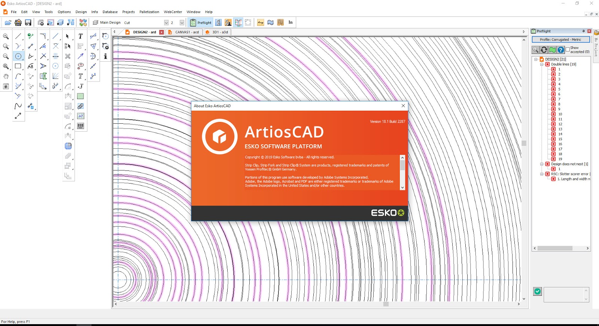Collapse the Design does not nest [1] node
Image resolution: width=599 pixels, height=326 pixels.
[x=542, y=164]
